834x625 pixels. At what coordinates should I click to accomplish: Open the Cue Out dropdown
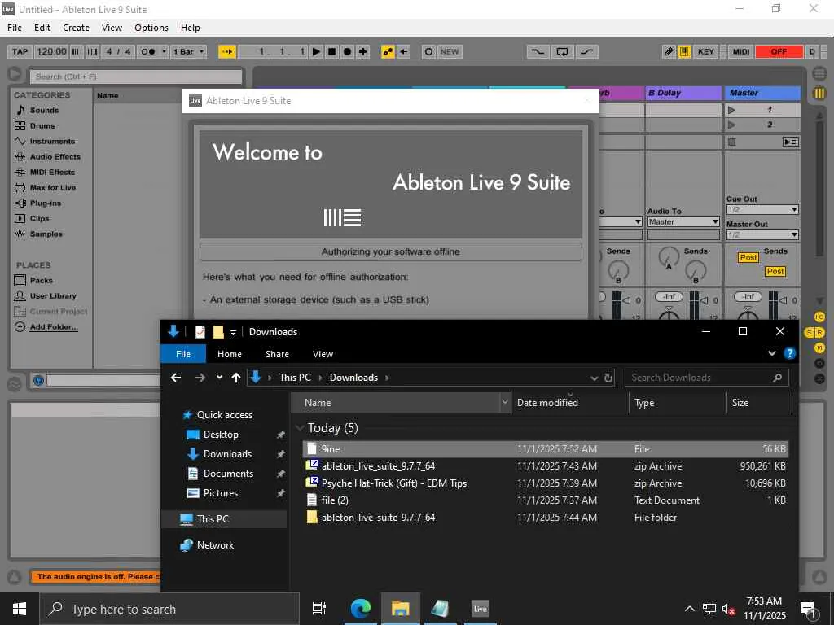(762, 209)
